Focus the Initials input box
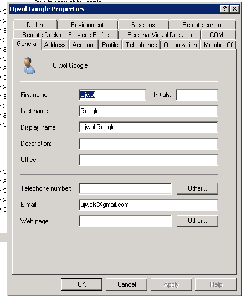The width and height of the screenshot is (247, 296). 197,95
